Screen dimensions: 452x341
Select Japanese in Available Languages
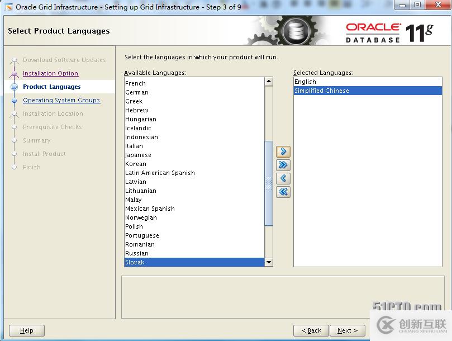click(x=194, y=155)
